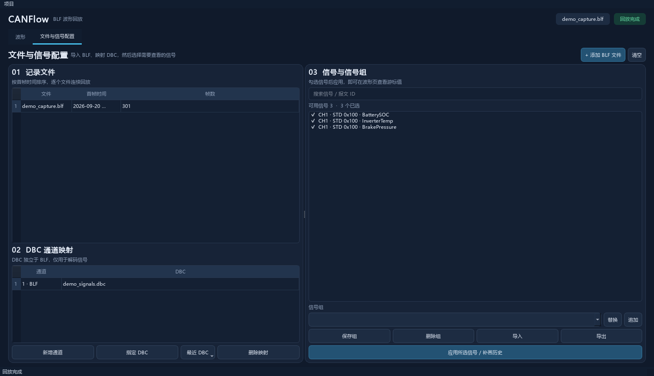The width and height of the screenshot is (654, 376).
Task: Click the 清空 button
Action: 636,55
